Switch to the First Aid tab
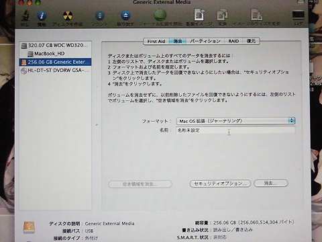Viewport: 322px width, 242px height. click(x=156, y=41)
